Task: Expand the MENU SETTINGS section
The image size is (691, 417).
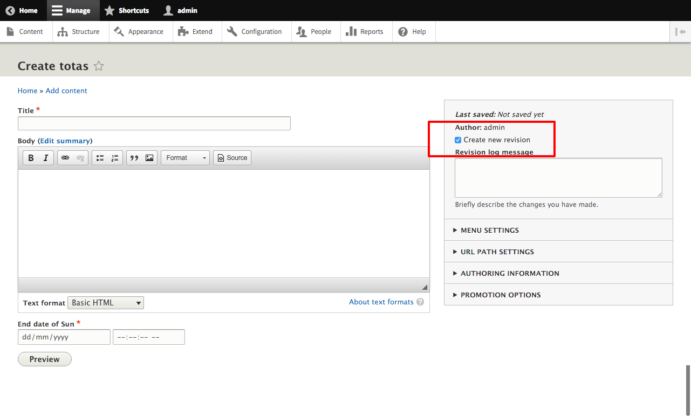Action: coord(489,230)
